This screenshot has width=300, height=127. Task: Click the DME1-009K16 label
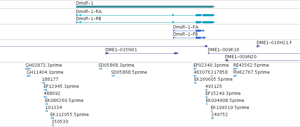point(224,50)
